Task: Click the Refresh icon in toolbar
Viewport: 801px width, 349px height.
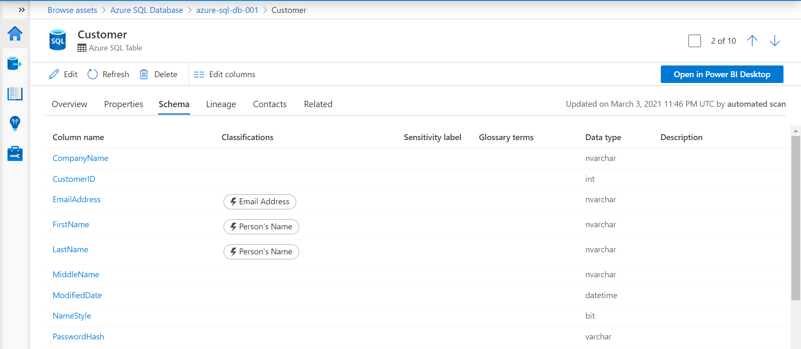Action: 93,74
